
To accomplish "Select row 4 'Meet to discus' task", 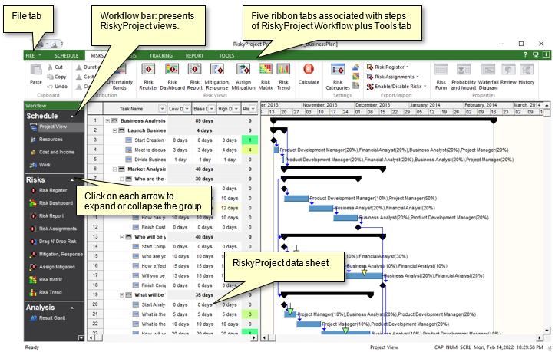I will 150,150.
